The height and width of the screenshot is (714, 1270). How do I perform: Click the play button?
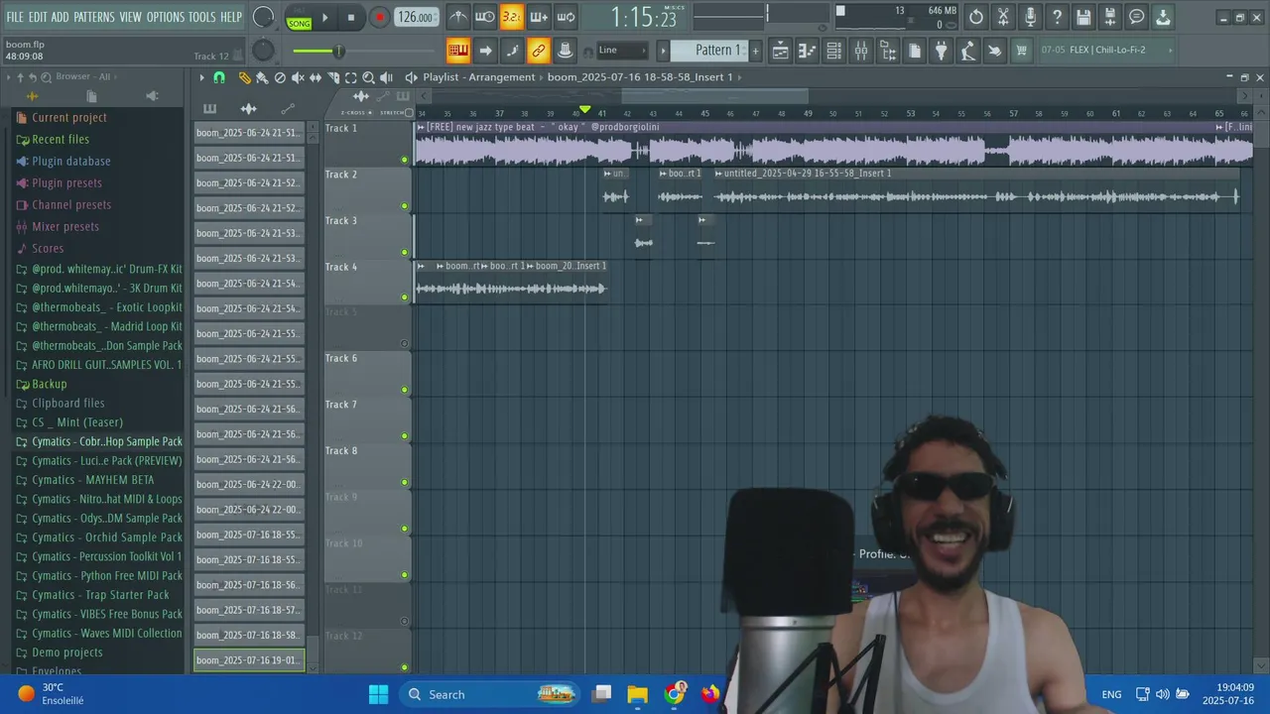[x=324, y=17]
